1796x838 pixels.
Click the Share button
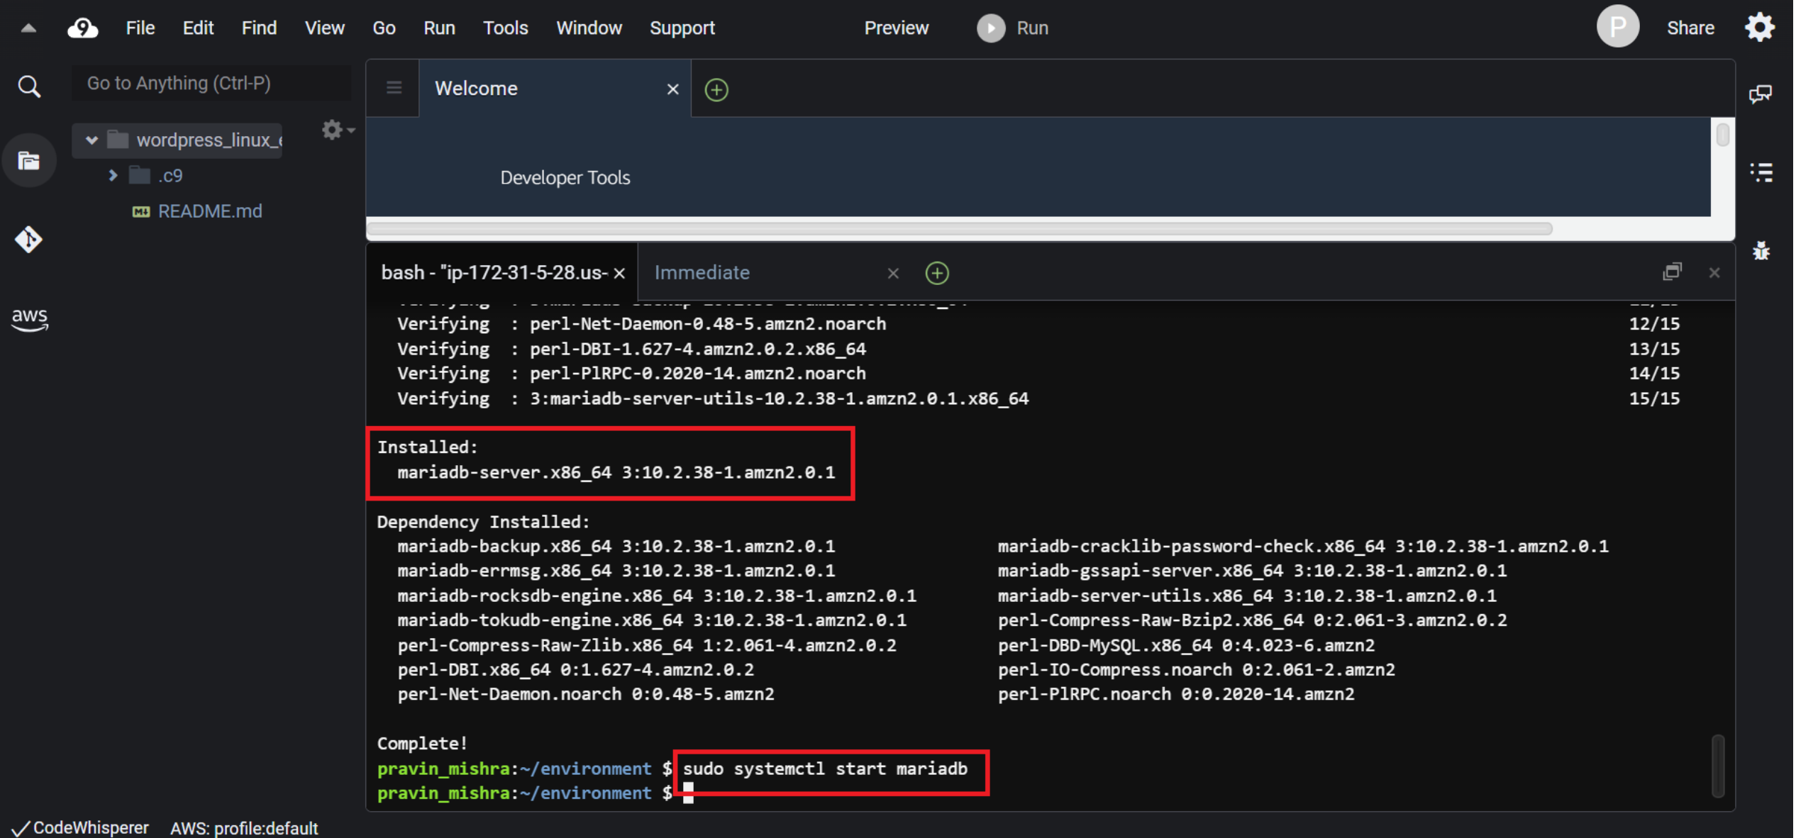pos(1690,28)
